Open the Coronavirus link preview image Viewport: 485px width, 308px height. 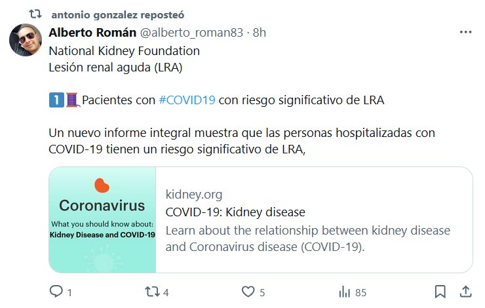102,220
